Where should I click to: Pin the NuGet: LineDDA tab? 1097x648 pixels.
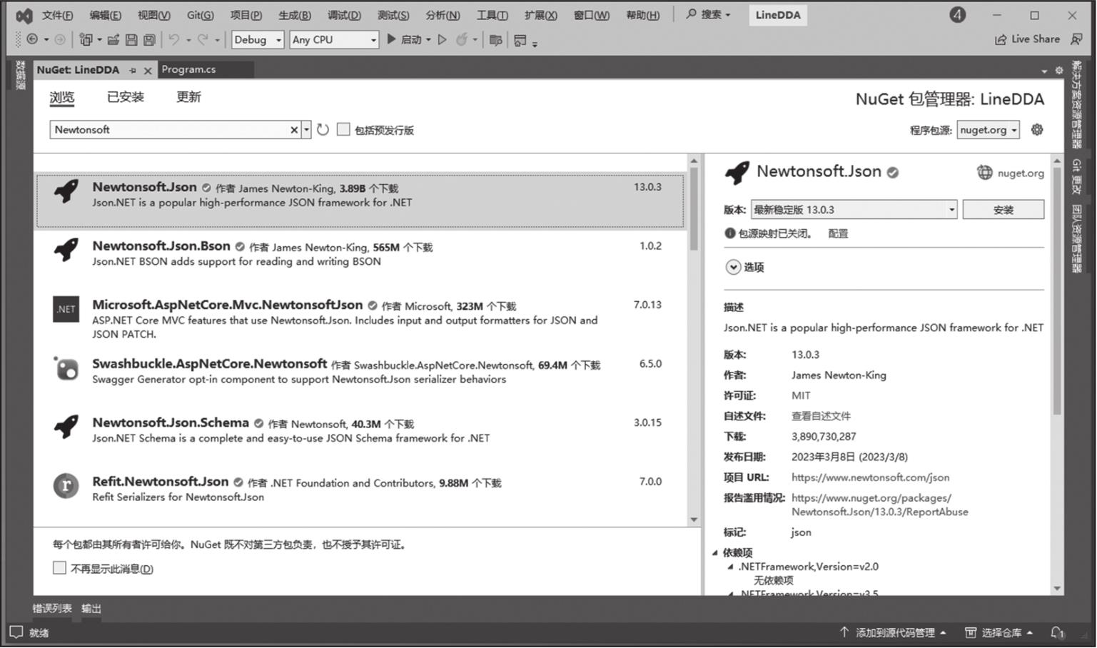coord(133,70)
